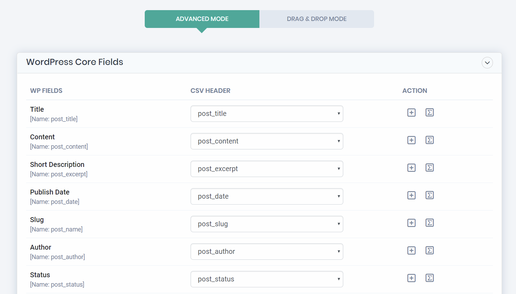Select the Advanced Mode tab
516x294 pixels.
tap(202, 19)
